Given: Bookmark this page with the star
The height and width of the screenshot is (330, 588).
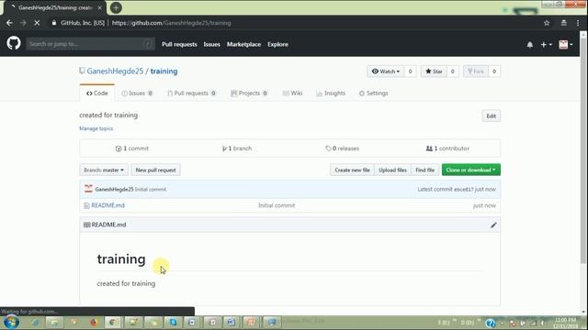Looking at the screenshot, I should [x=547, y=23].
